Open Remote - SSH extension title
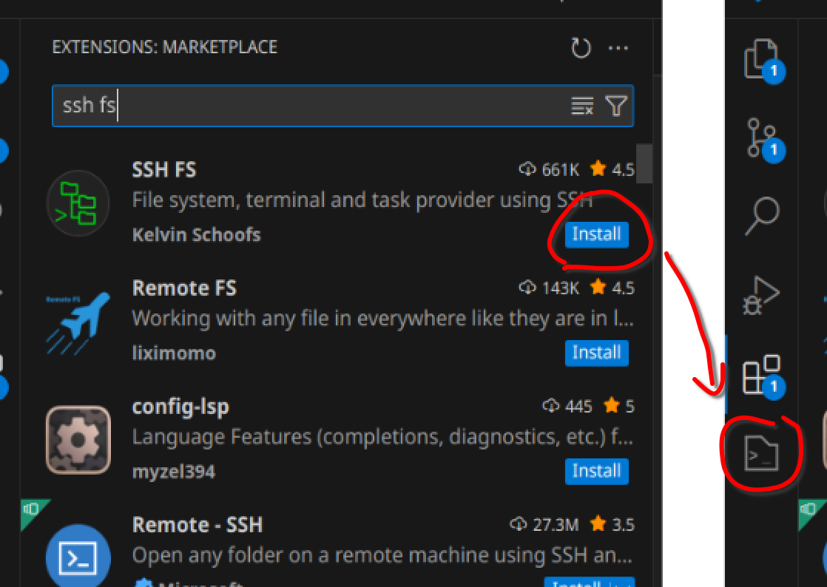The image size is (827, 587). click(198, 525)
